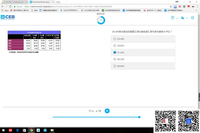Switch to the Fw: PwC email tab
Image resolution: width=200 pixels, height=133 pixels.
14,2
